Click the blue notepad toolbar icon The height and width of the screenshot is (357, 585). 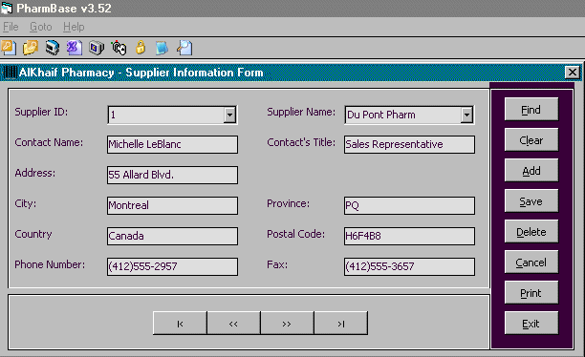162,48
